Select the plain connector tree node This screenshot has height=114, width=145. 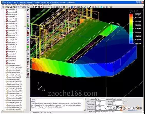(12, 63)
